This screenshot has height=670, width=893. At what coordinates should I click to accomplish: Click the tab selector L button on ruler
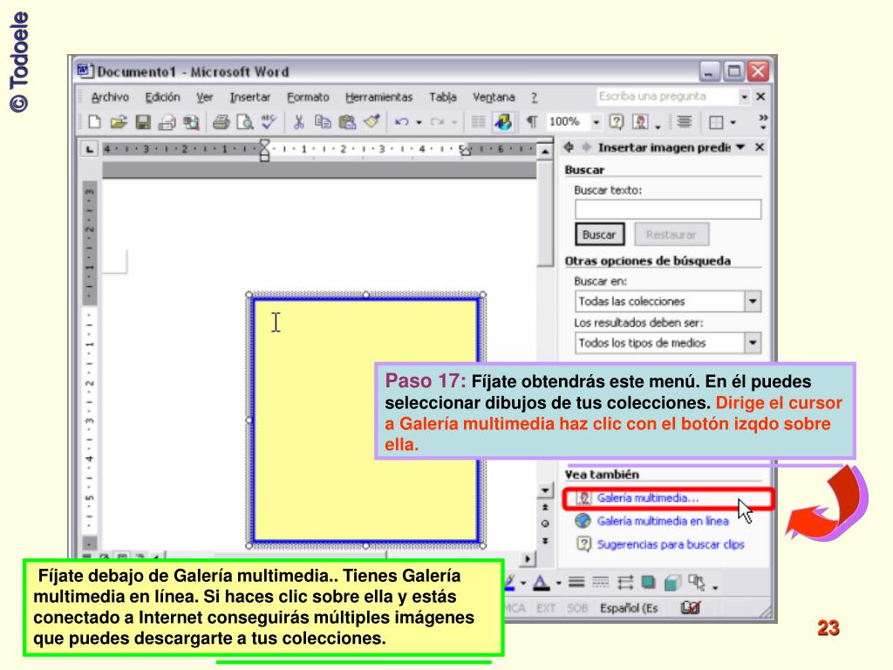tap(89, 149)
